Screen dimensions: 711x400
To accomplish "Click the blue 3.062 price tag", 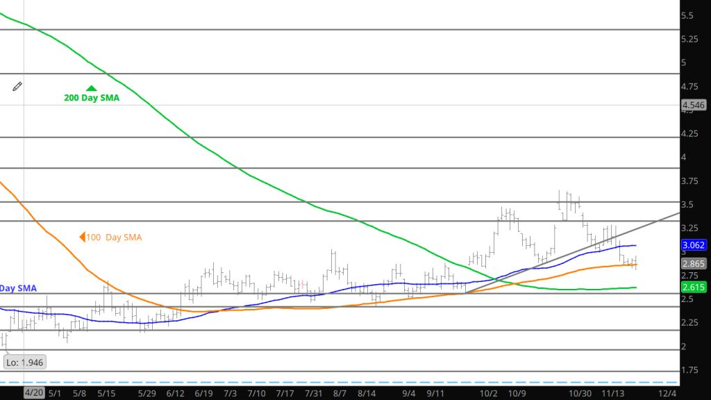I will 694,245.
